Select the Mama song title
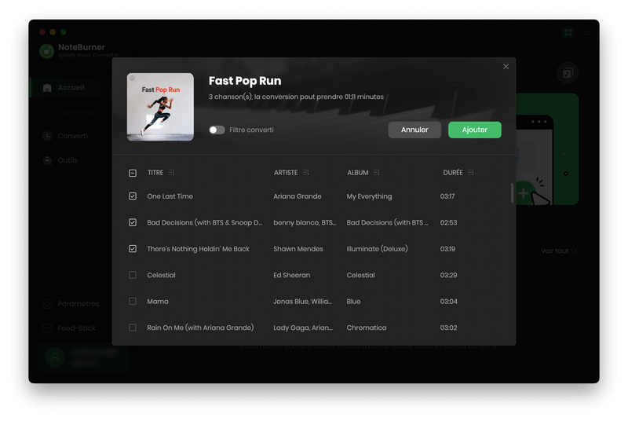This screenshot has width=628, height=421. pyautogui.click(x=158, y=302)
